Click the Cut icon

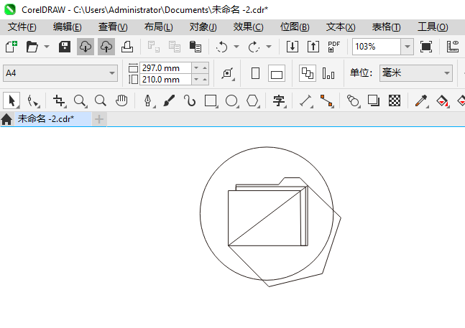pos(154,47)
